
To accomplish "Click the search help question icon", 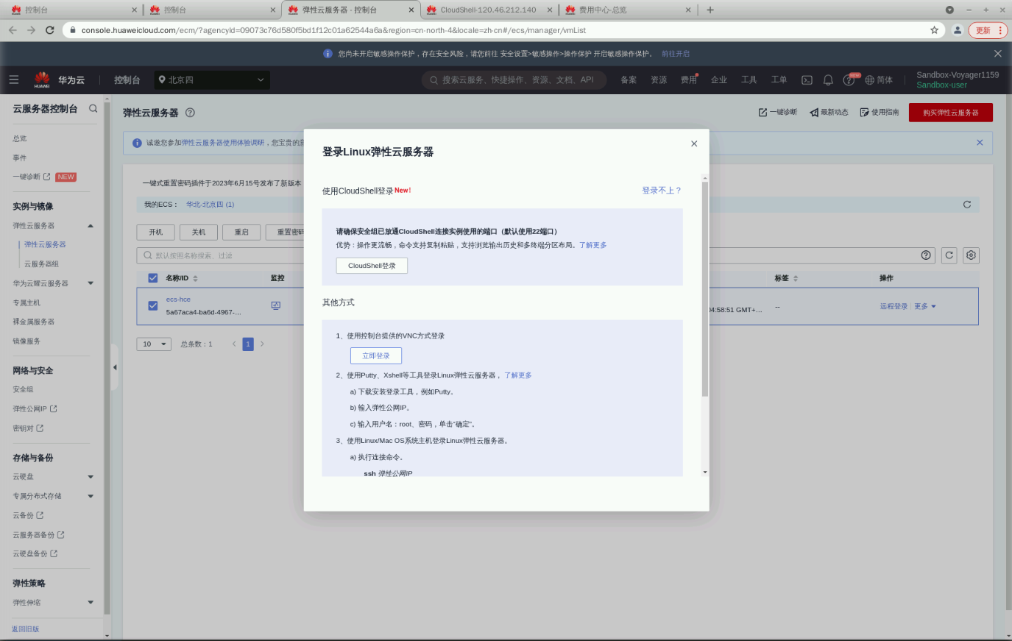I will pos(926,255).
